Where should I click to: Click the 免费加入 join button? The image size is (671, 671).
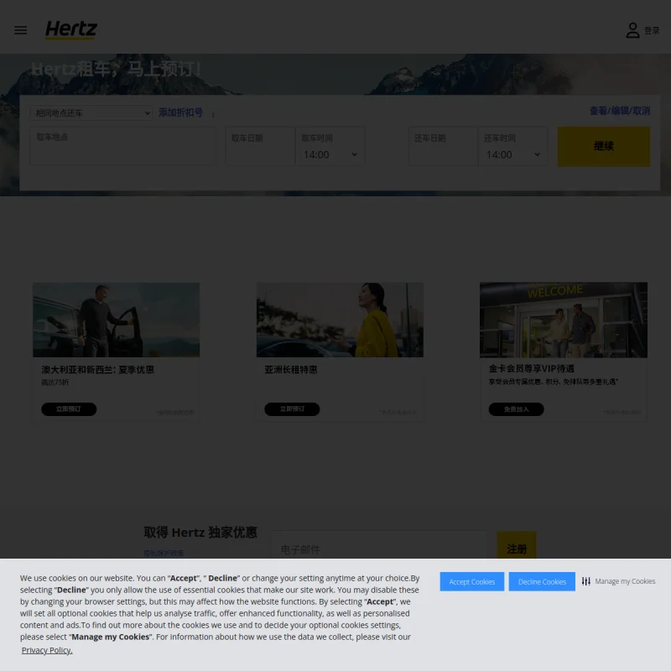click(516, 409)
